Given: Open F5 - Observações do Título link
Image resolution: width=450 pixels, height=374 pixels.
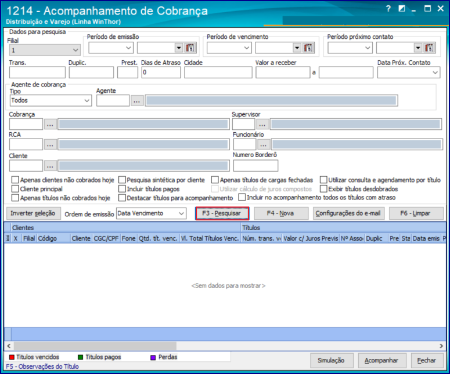Looking at the screenshot, I should tap(42, 366).
